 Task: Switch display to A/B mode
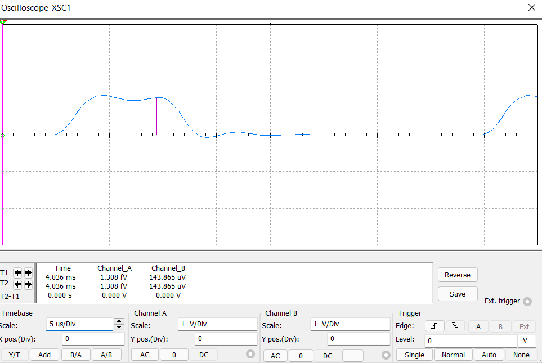[106, 355]
